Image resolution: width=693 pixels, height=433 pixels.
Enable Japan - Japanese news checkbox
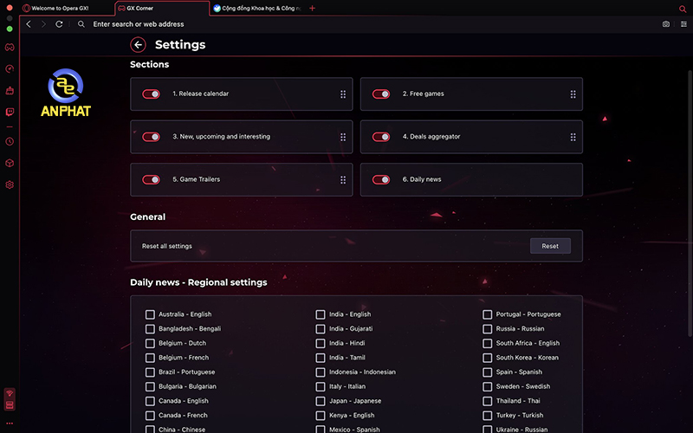pos(321,401)
